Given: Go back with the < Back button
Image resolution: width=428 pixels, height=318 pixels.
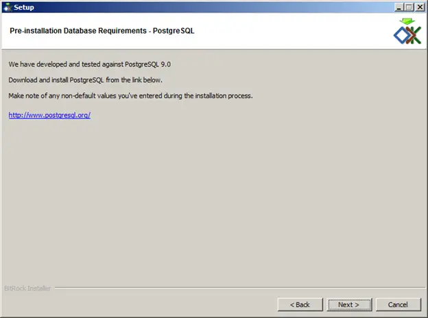Looking at the screenshot, I should [x=300, y=304].
